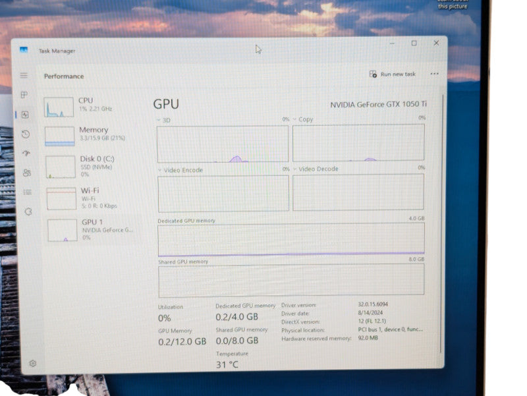Click Run new task button
Viewport: 527px width, 396px height.
(393, 74)
